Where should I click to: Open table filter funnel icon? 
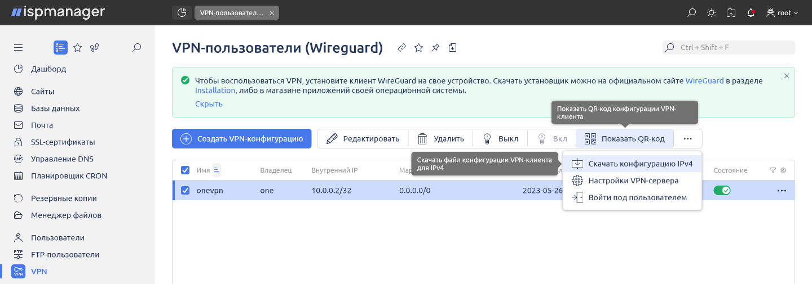[x=773, y=170]
